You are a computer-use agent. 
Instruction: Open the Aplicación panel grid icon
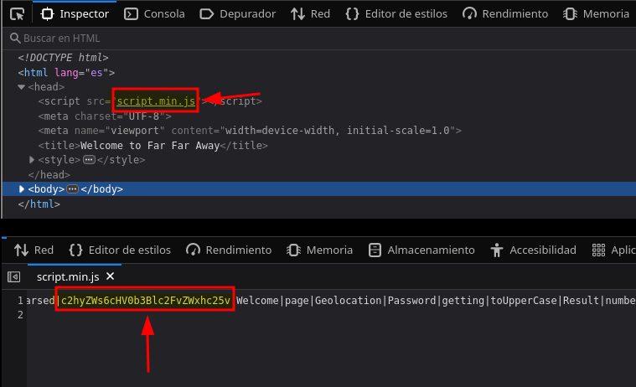coord(598,250)
